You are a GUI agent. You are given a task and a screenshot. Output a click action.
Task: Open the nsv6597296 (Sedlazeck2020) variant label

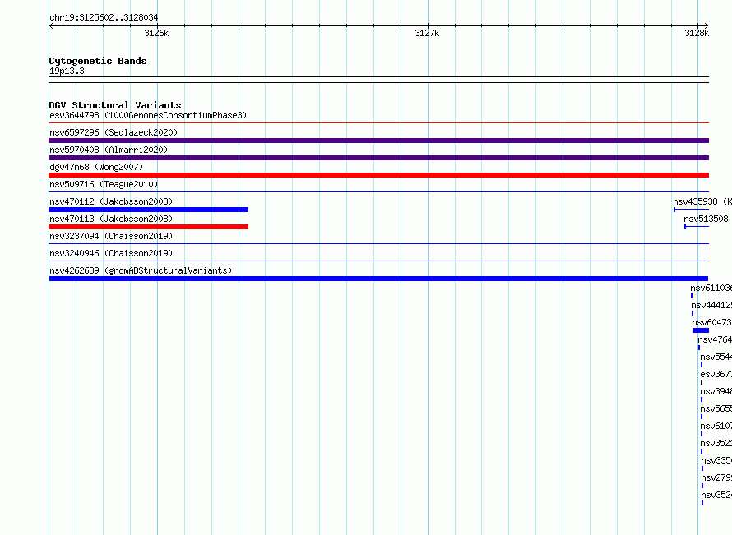pyautogui.click(x=114, y=132)
